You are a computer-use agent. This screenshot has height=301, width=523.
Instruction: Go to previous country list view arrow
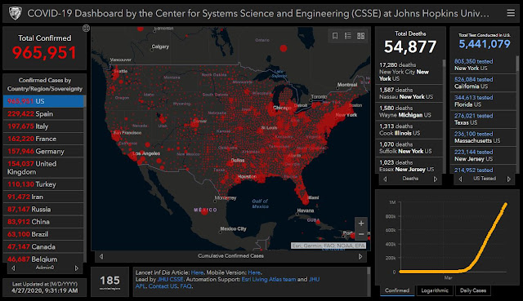click(x=13, y=268)
